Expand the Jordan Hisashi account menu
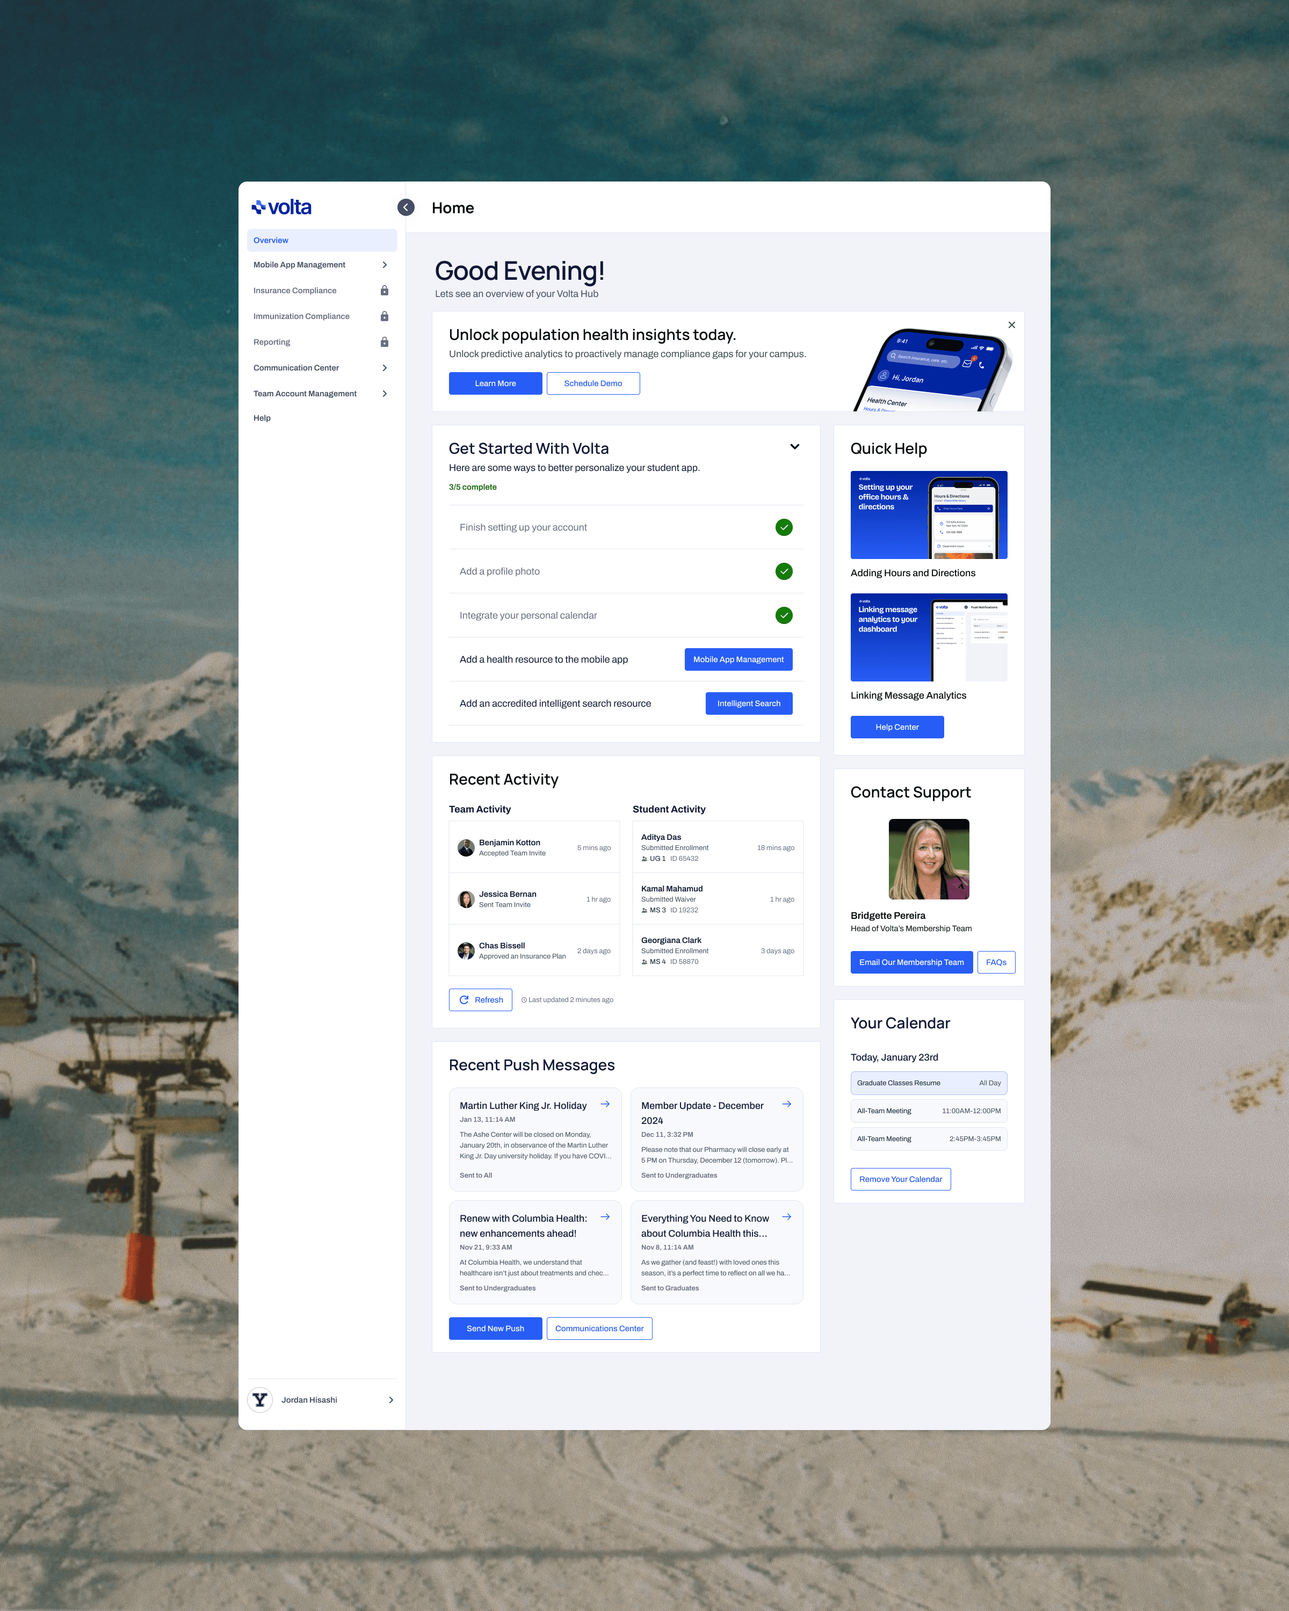Viewport: 1289px width, 1611px height. coord(390,1400)
